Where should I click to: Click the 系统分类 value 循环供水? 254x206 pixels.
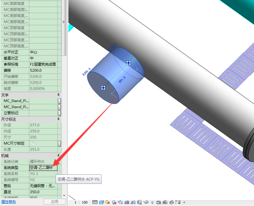(x=37, y=162)
